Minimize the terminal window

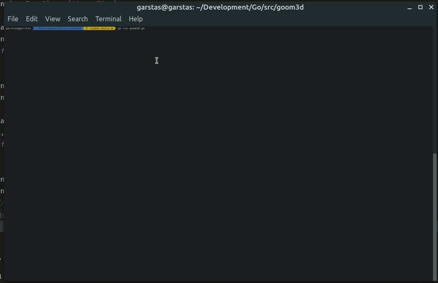click(x=410, y=8)
